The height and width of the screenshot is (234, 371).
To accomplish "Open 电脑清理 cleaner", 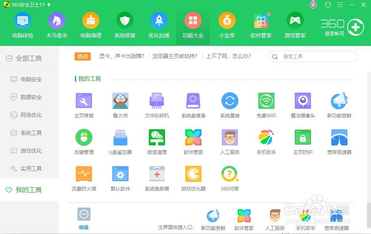I will pyautogui.click(x=91, y=25).
